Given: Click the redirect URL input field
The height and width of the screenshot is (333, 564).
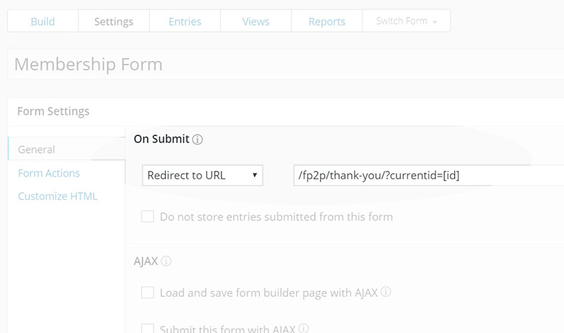Looking at the screenshot, I should [x=428, y=175].
